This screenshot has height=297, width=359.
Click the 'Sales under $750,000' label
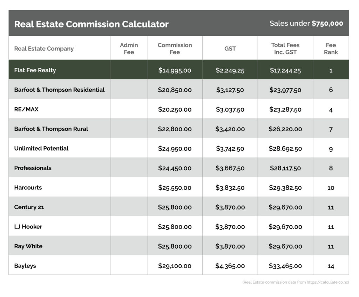(306, 24)
